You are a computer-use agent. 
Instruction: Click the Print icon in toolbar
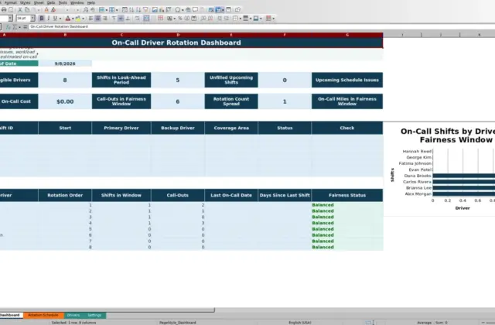[x=4, y=10]
